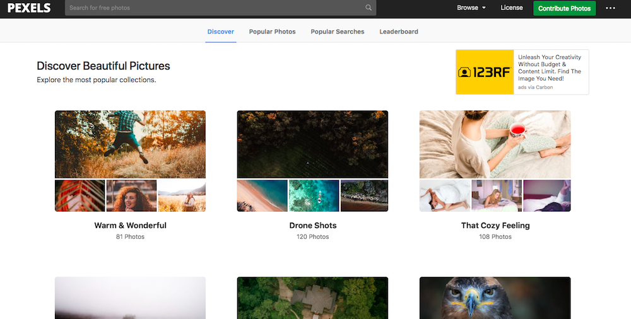Click the aerial beach shoreline thumbnail
Screen dimensions: 631x319
(262, 195)
